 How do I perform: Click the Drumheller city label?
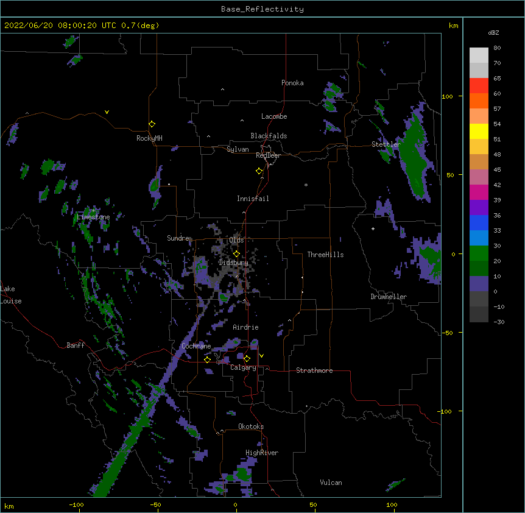pyautogui.click(x=389, y=297)
